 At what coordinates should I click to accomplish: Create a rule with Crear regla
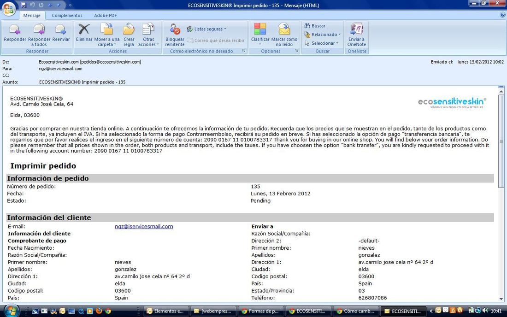pos(129,35)
